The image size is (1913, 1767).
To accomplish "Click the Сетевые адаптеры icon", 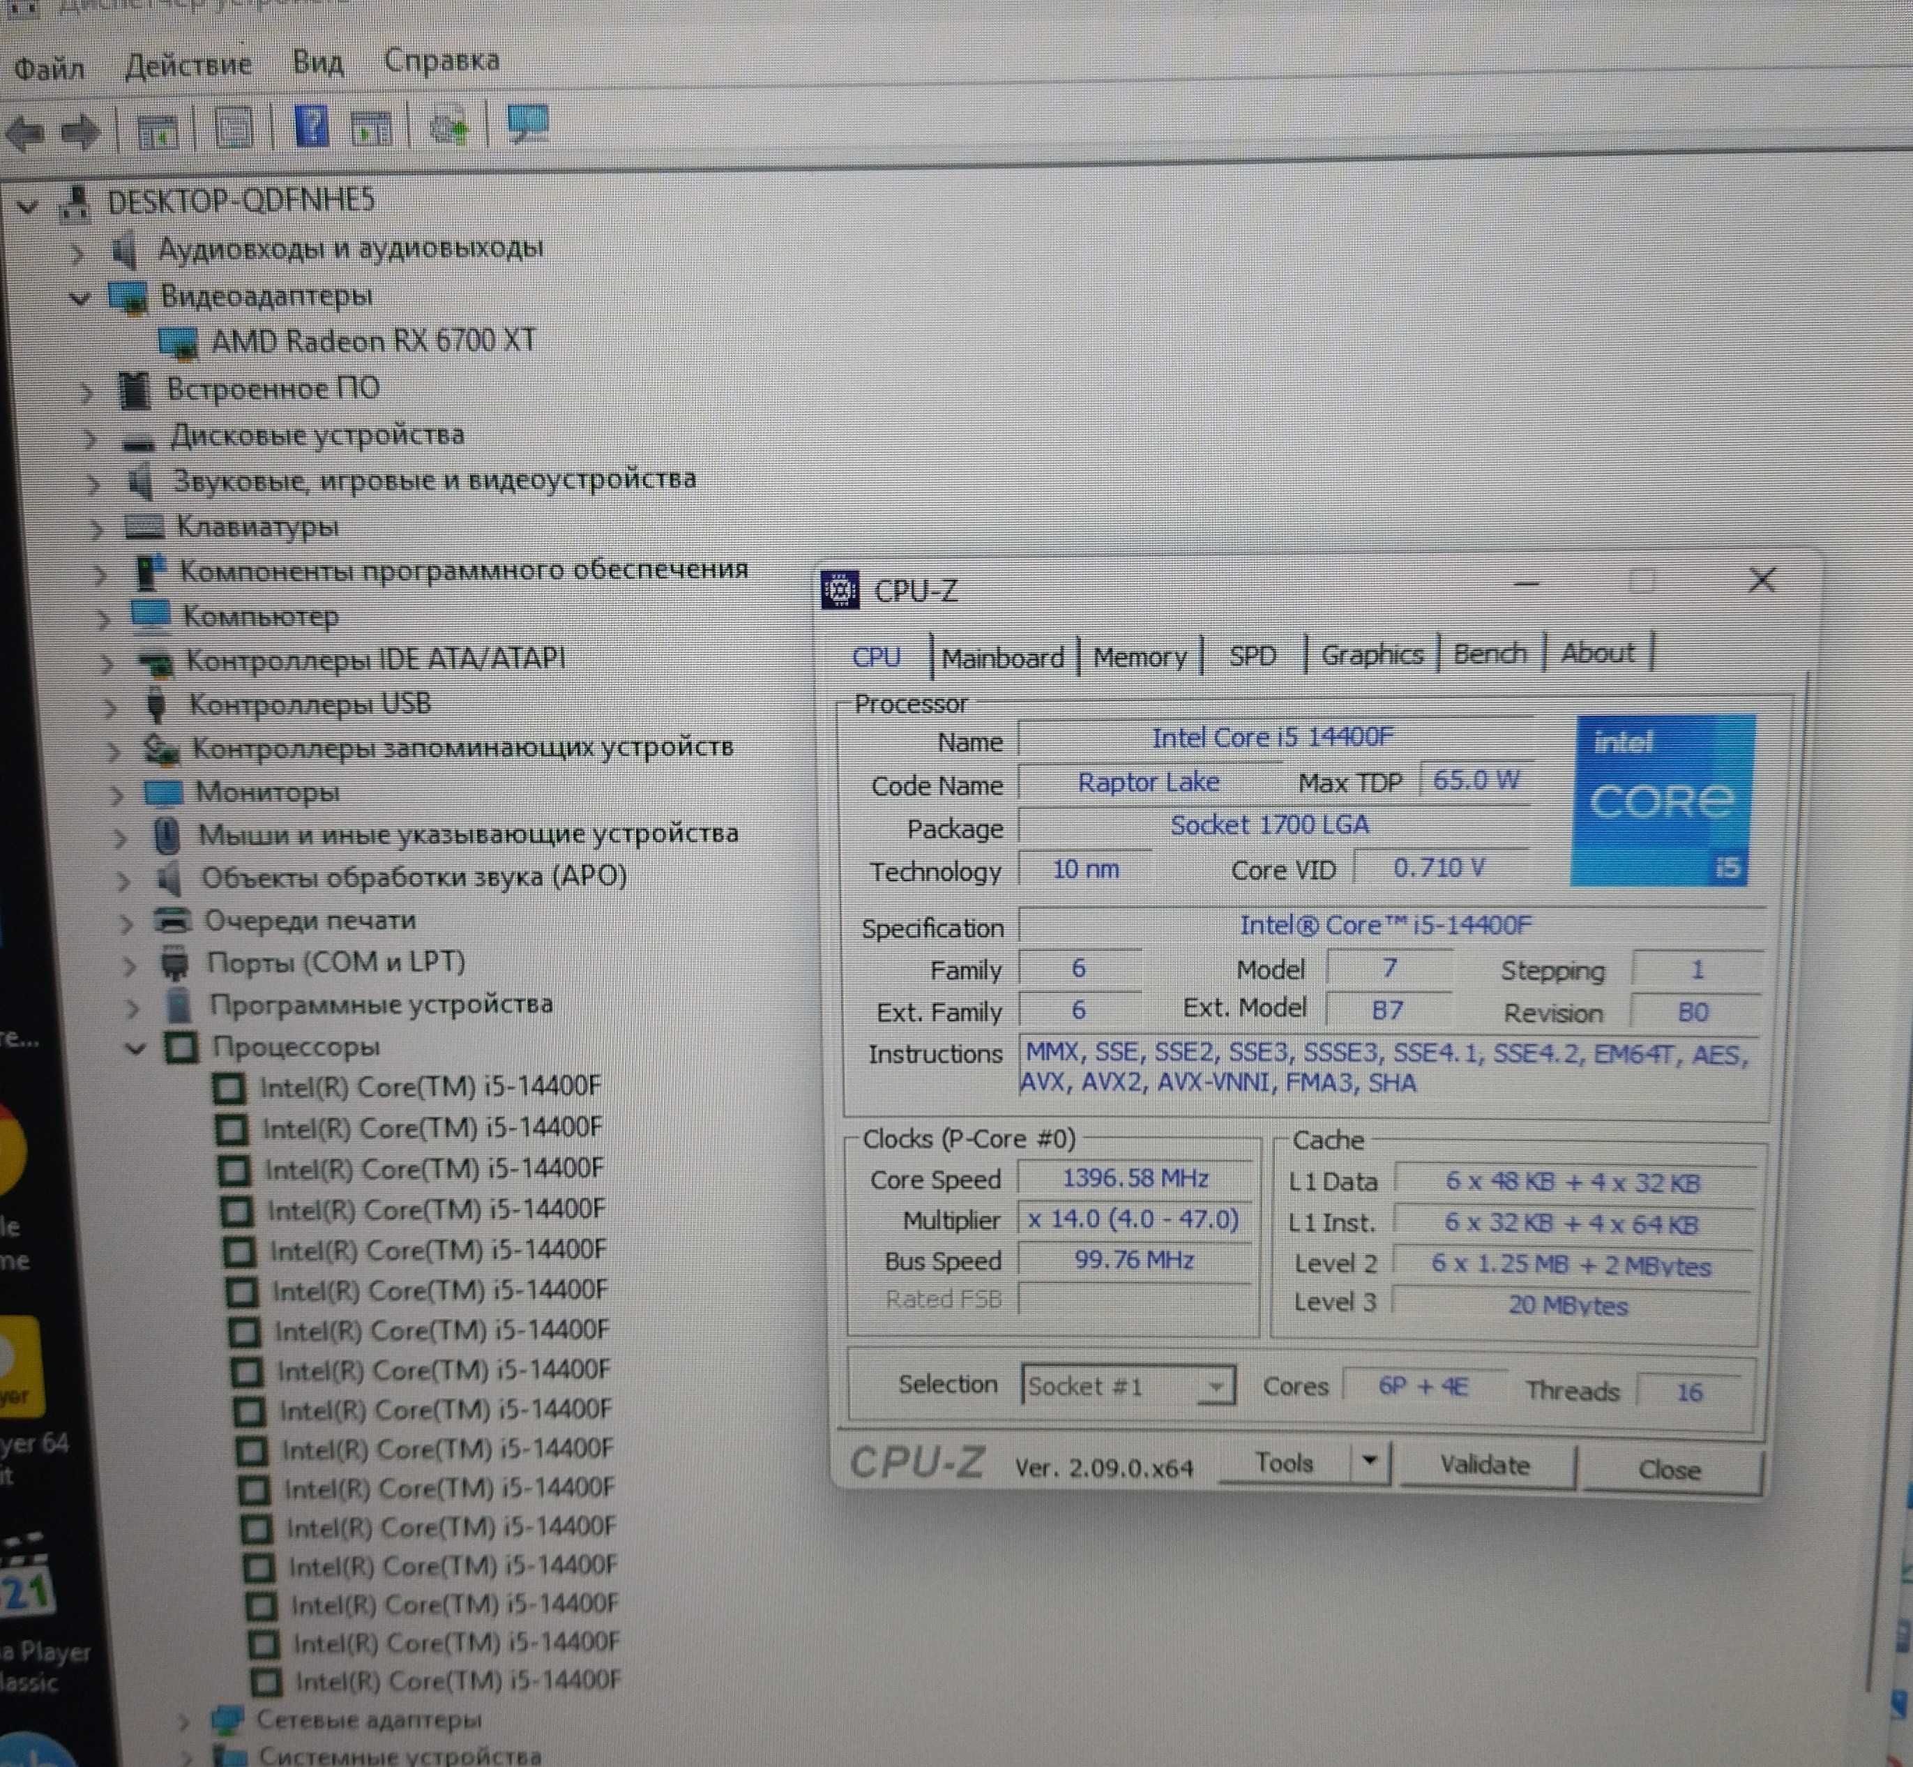I will coord(227,1720).
